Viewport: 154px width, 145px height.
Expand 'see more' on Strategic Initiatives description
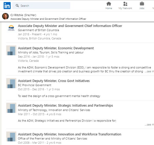(149, 125)
